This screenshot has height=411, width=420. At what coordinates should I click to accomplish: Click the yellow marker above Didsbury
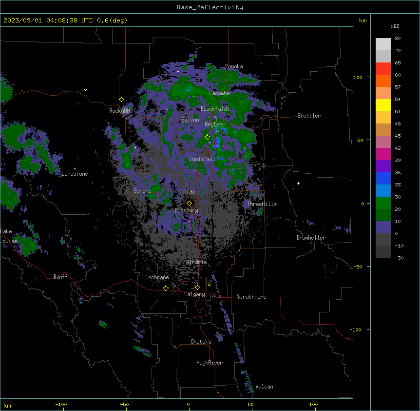pos(190,204)
